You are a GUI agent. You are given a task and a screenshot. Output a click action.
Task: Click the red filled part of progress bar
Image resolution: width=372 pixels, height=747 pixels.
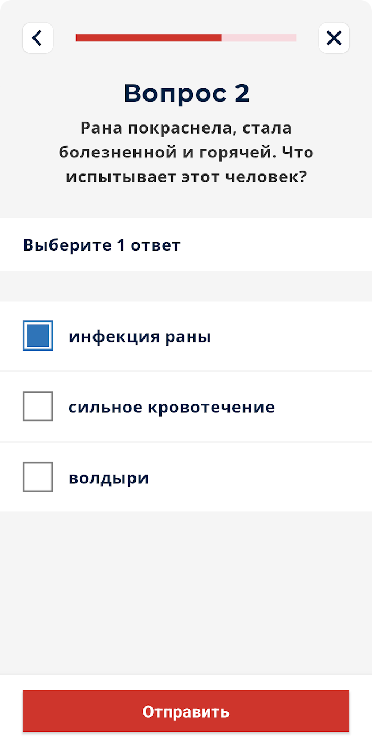click(148, 38)
